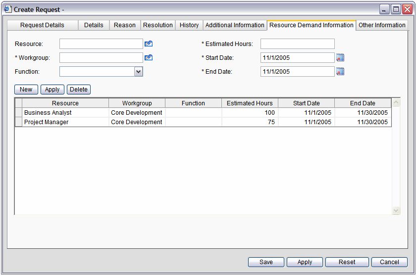Open the Additional Information tab
Screen dimensions: 417x276
(x=235, y=25)
